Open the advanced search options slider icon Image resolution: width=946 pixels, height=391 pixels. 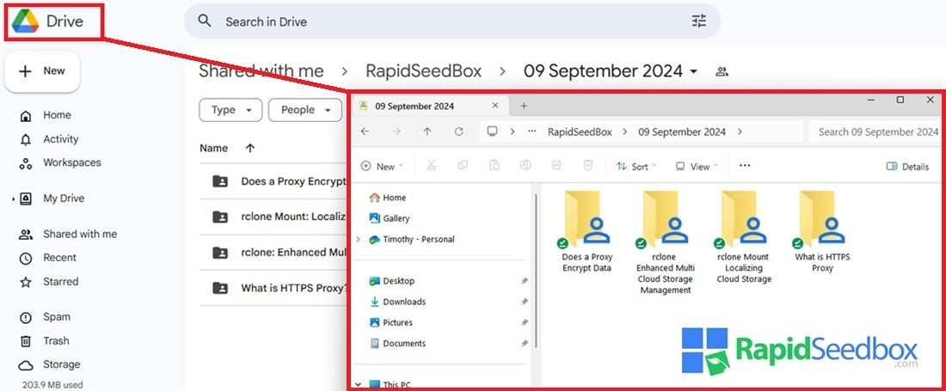698,21
